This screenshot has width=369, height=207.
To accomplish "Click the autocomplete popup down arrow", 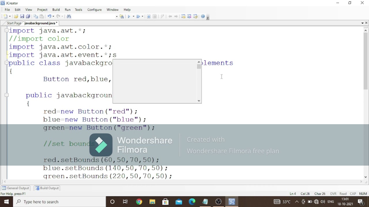I will coord(199,101).
